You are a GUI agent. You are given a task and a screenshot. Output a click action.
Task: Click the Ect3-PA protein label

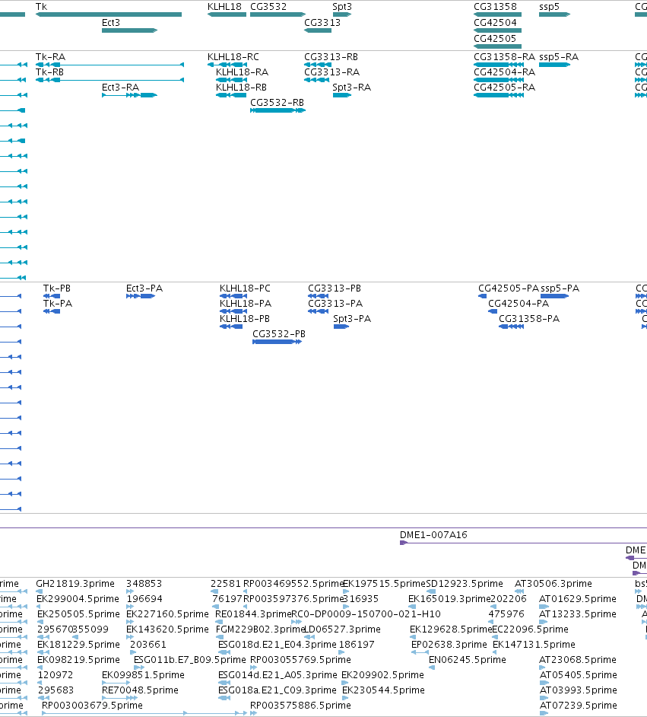point(144,288)
